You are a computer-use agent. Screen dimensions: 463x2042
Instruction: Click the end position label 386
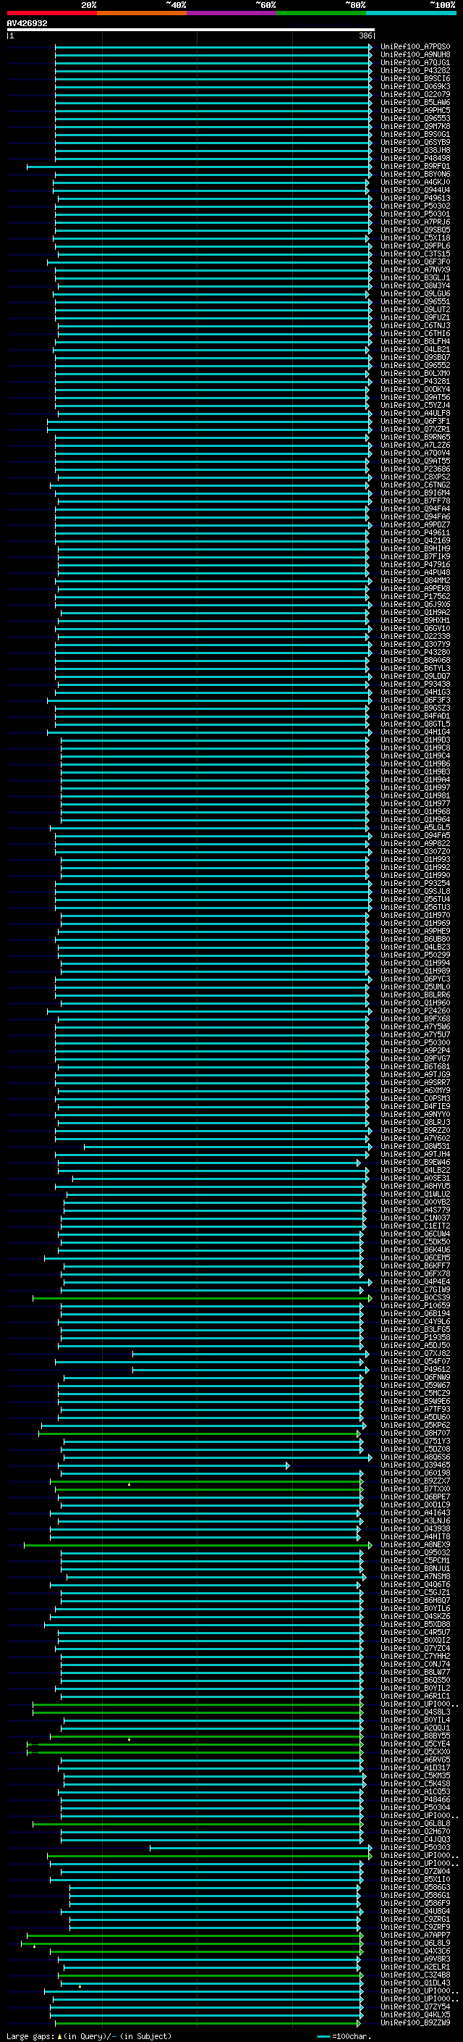(365, 35)
